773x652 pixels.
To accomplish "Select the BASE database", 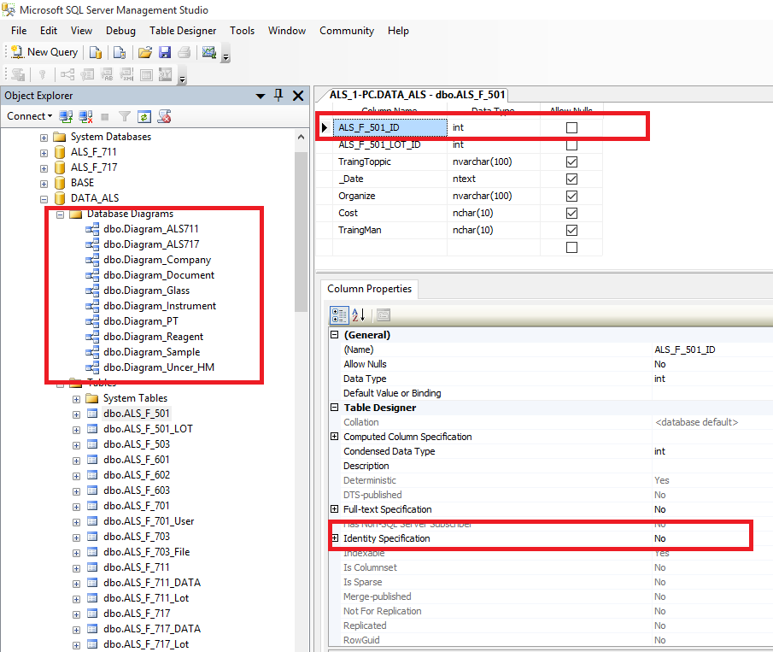I will pyautogui.click(x=82, y=183).
